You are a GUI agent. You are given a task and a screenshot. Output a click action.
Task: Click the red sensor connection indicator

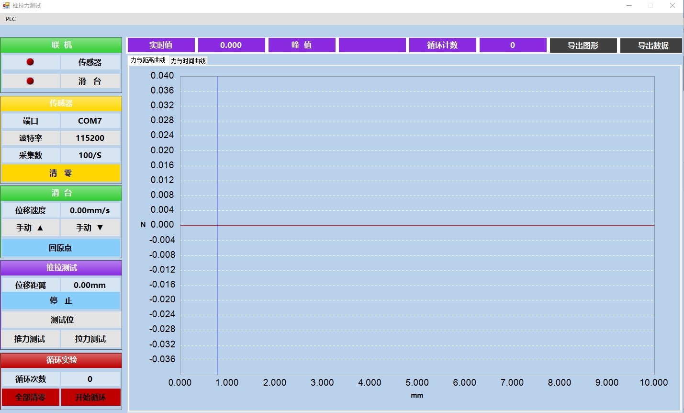pyautogui.click(x=30, y=62)
